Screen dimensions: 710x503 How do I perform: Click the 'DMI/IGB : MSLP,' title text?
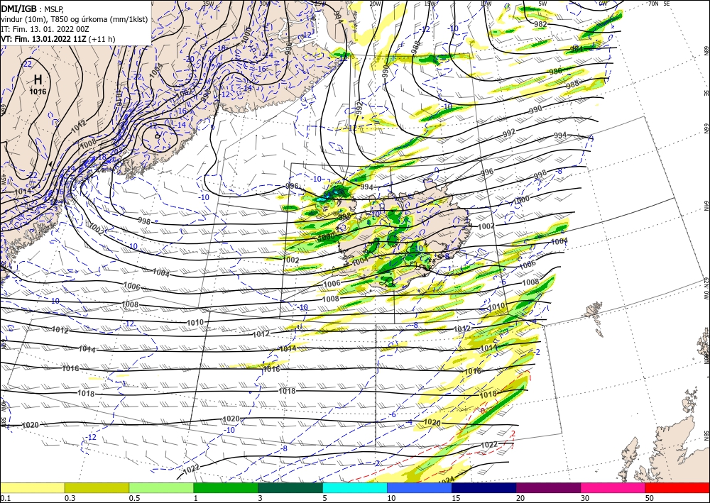32,9
